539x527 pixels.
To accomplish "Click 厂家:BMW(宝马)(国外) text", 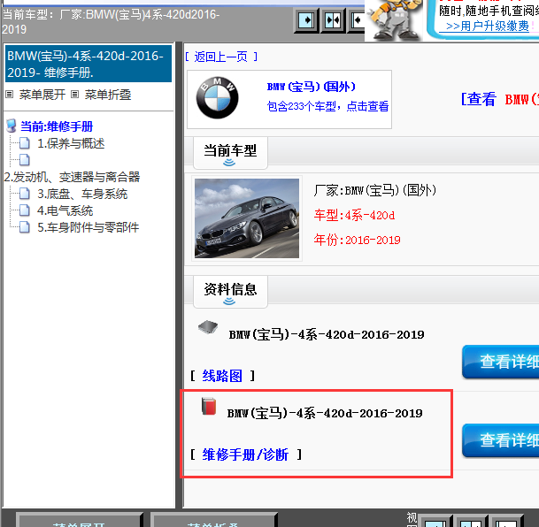I will coord(375,190).
